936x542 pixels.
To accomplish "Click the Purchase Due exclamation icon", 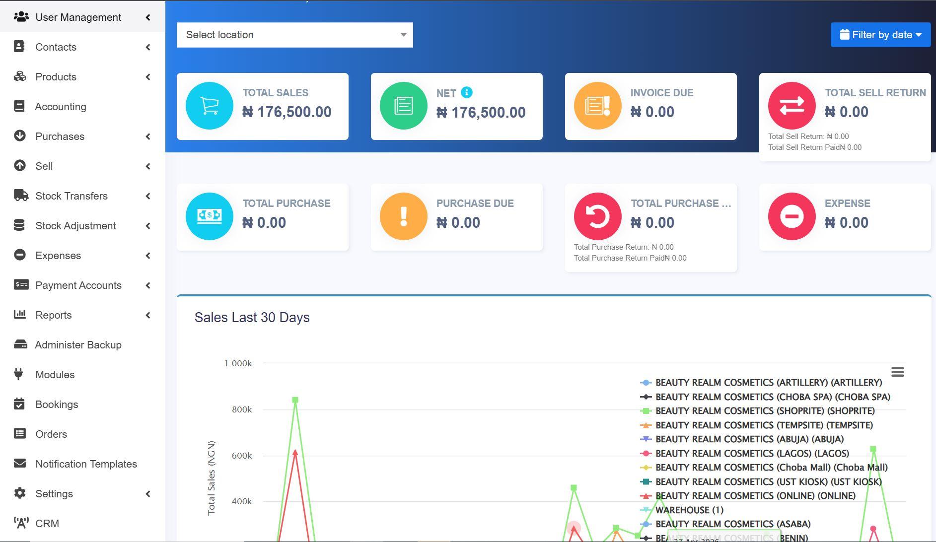I will pos(404,216).
